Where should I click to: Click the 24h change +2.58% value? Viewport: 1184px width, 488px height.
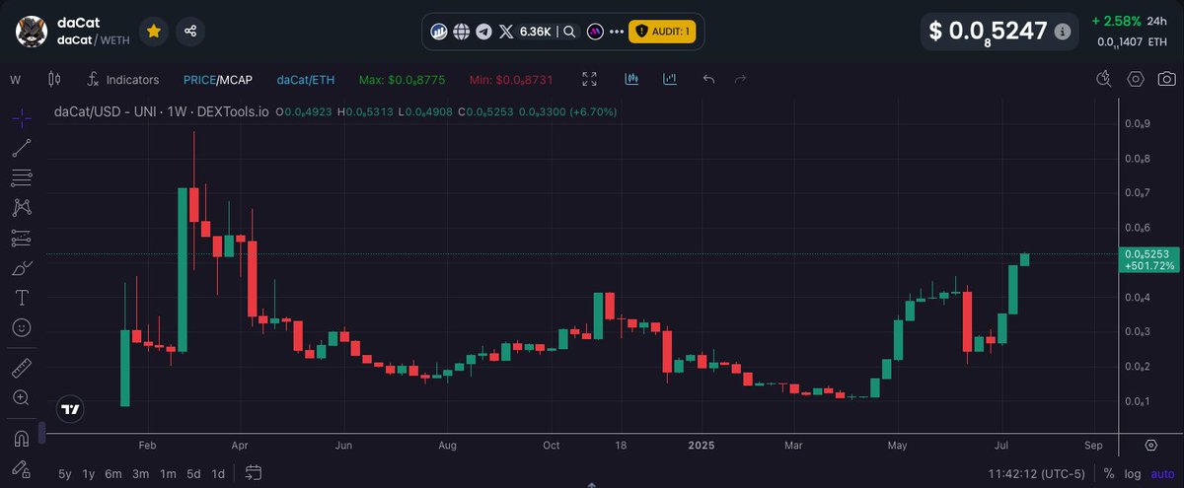[1116, 21]
